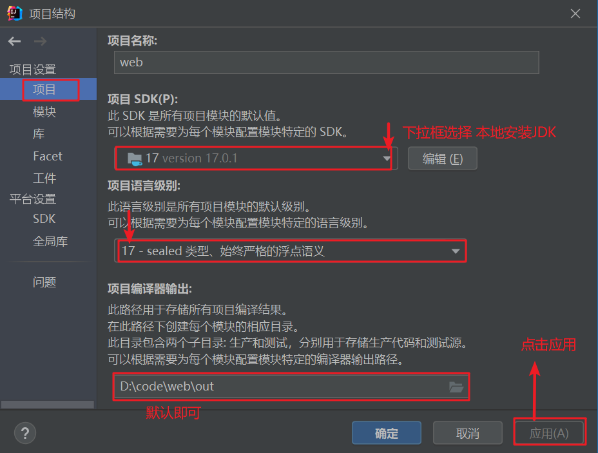598x453 pixels.
Task: Select the 库 item in sidebar
Action: pyautogui.click(x=39, y=134)
